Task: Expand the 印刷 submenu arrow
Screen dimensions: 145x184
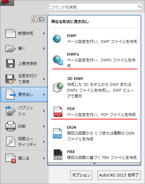Action: tap(44, 126)
